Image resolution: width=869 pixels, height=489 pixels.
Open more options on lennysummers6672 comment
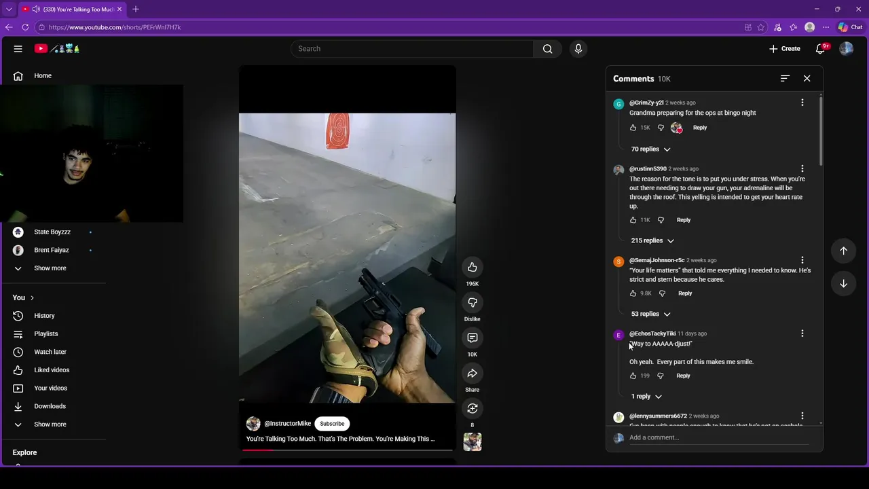802,416
